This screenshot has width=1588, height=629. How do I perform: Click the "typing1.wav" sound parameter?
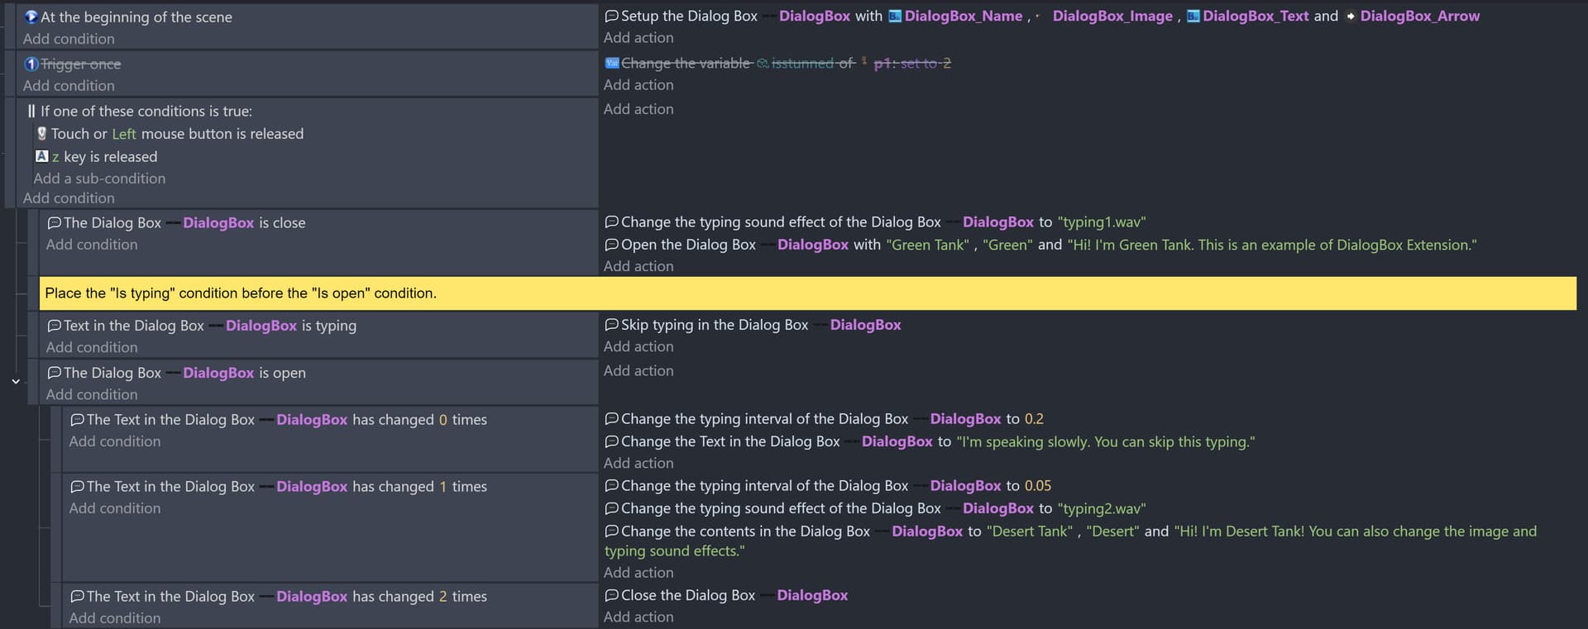(1101, 222)
